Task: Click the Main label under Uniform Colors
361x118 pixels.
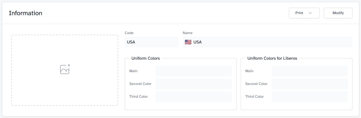Action: pyautogui.click(x=133, y=71)
